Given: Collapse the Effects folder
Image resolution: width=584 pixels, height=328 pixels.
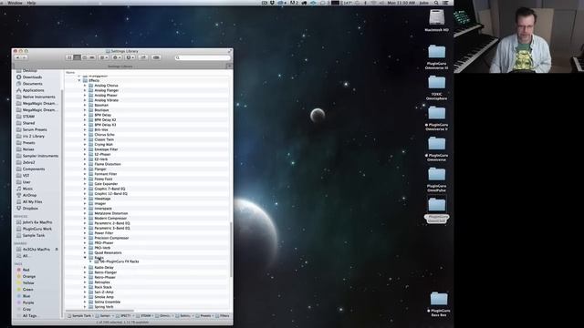Looking at the screenshot, I should point(79,81).
